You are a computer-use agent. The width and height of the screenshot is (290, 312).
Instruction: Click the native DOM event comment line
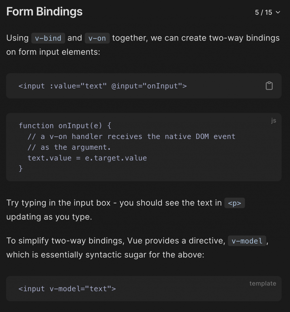[x=131, y=136]
